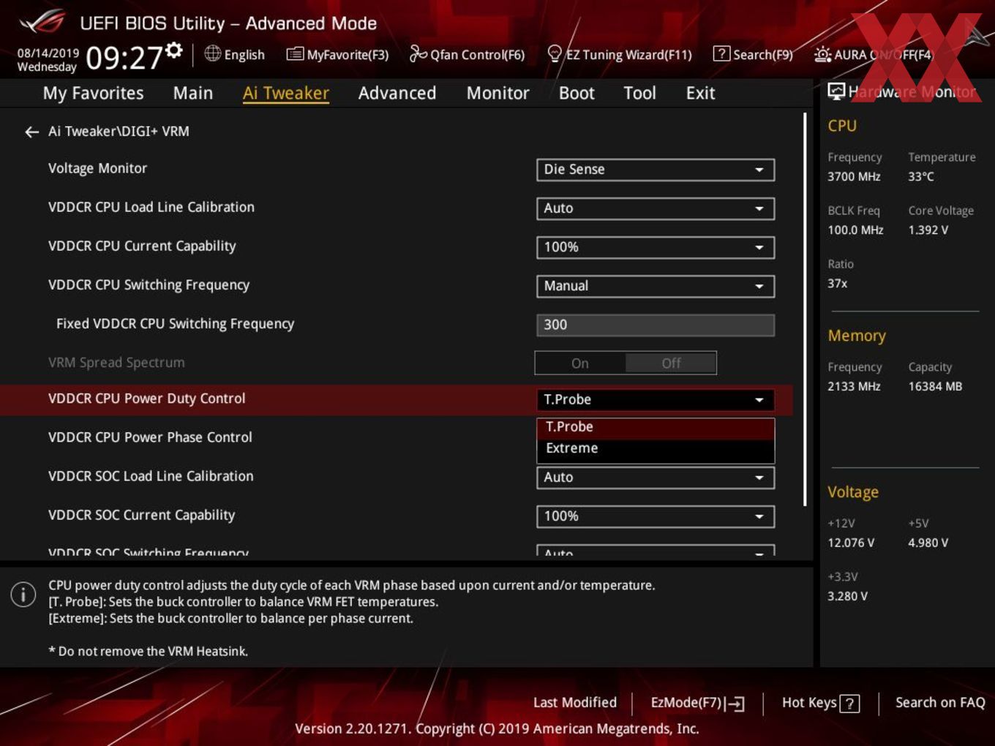Open VDDCR SOC Load Line Calibration dropdown
Viewport: 995px width, 746px height.
pos(656,478)
